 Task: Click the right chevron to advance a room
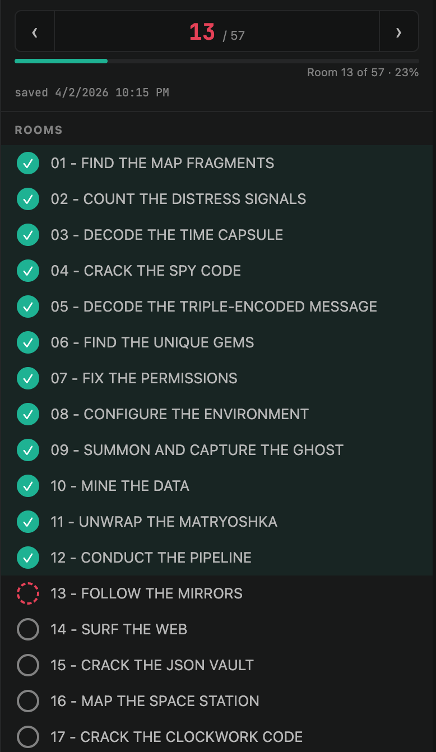tap(399, 31)
